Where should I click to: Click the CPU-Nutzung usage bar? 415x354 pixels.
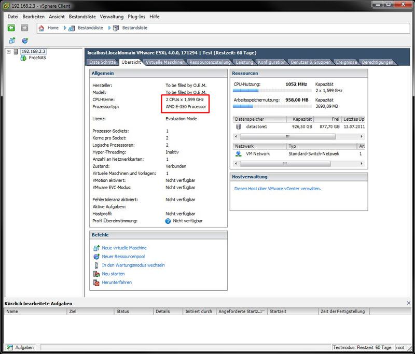click(x=272, y=91)
